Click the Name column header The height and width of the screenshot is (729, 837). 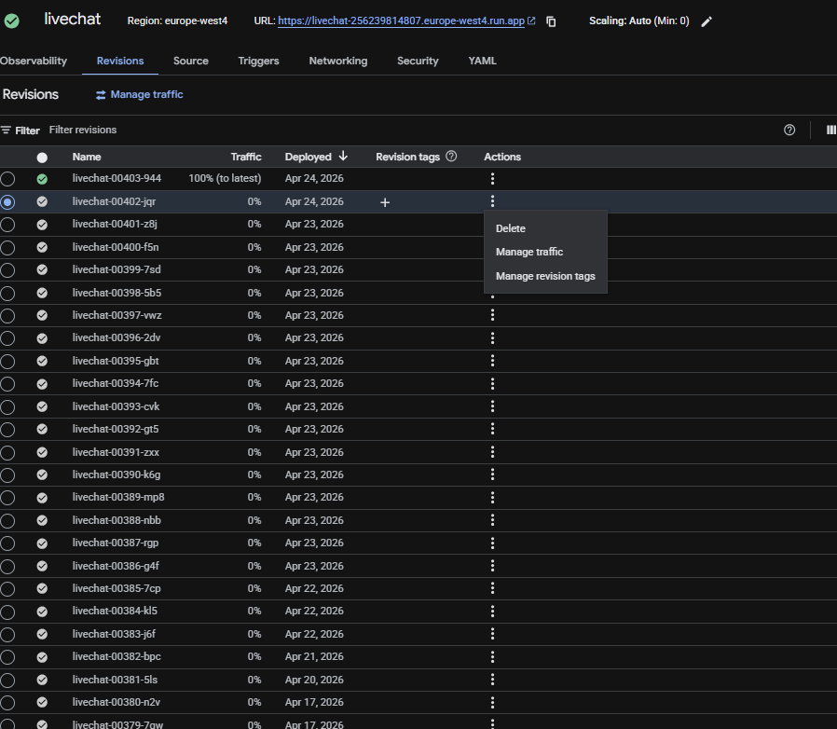tap(87, 157)
